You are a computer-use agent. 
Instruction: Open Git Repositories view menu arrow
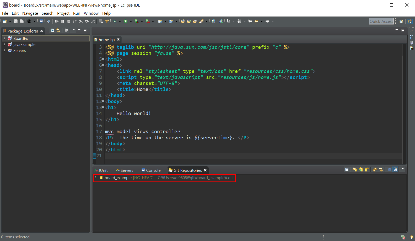click(x=403, y=169)
